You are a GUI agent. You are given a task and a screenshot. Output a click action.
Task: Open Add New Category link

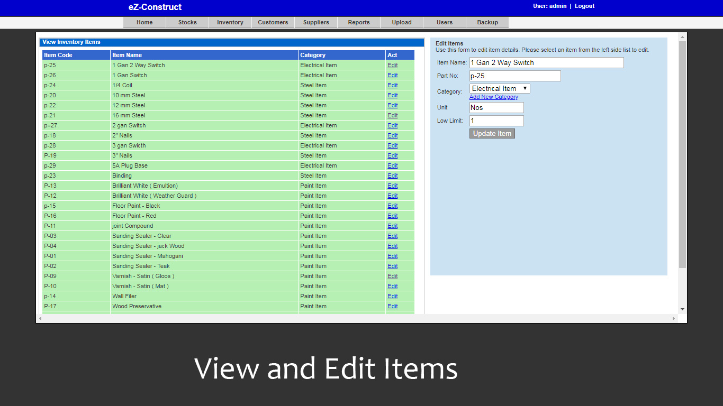tap(493, 97)
